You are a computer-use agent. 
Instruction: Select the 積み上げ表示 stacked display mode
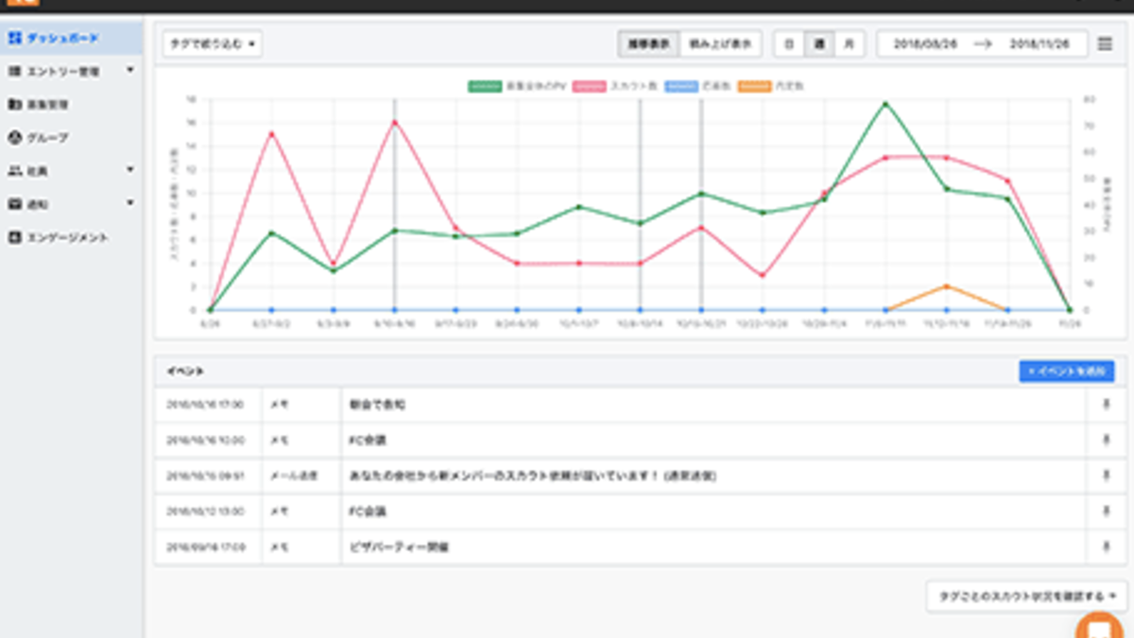coord(720,43)
